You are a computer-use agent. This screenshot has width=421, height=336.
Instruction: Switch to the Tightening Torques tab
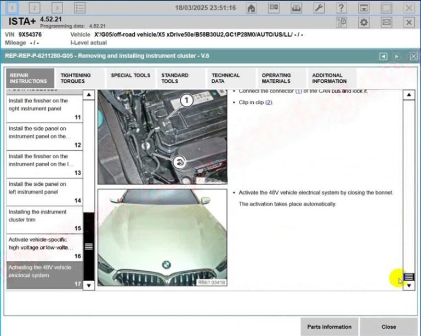(x=80, y=78)
